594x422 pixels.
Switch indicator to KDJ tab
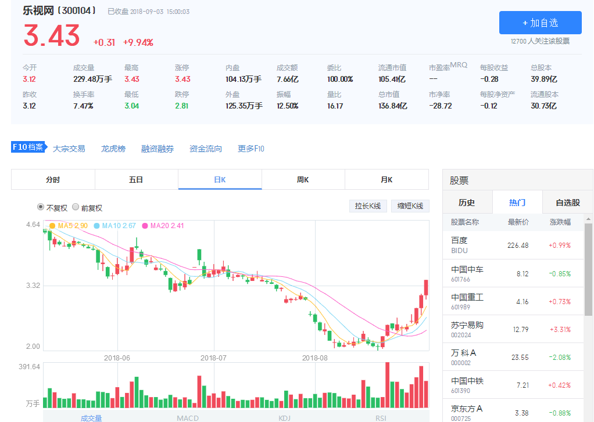284,418
